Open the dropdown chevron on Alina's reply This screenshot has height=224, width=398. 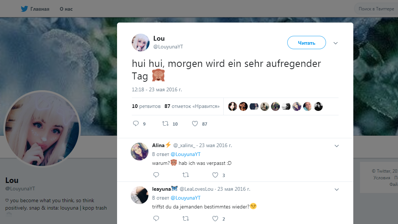[x=337, y=146]
